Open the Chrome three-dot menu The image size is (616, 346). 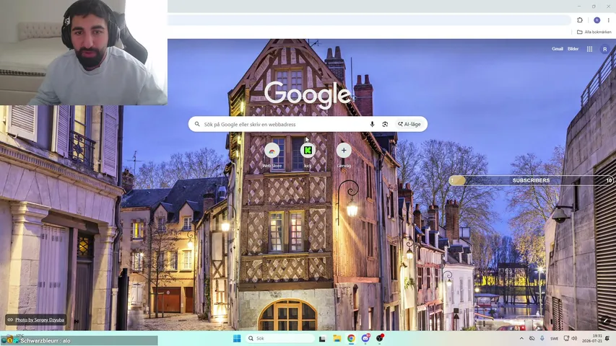(609, 20)
